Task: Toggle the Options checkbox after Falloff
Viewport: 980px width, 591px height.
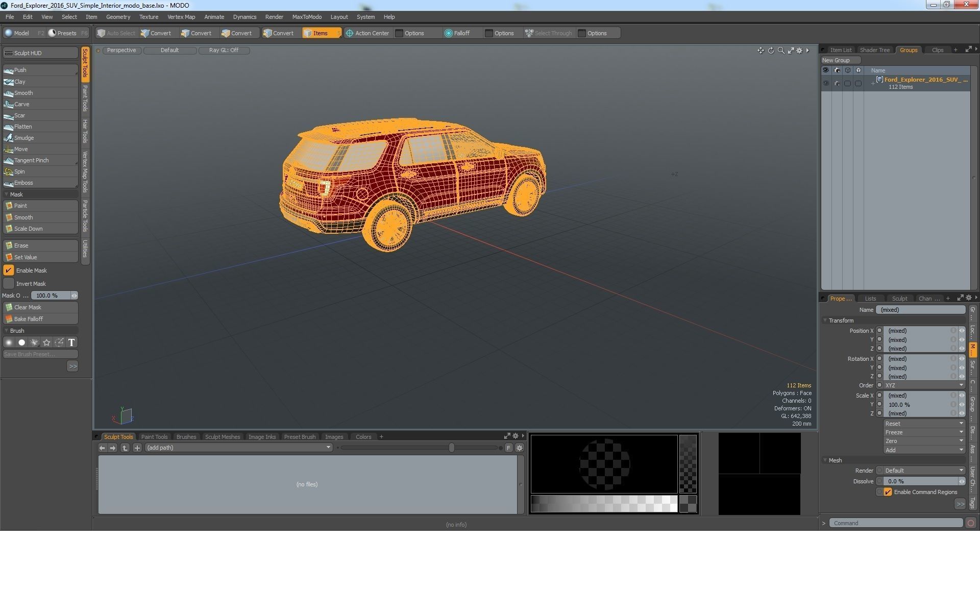Action: pos(489,33)
